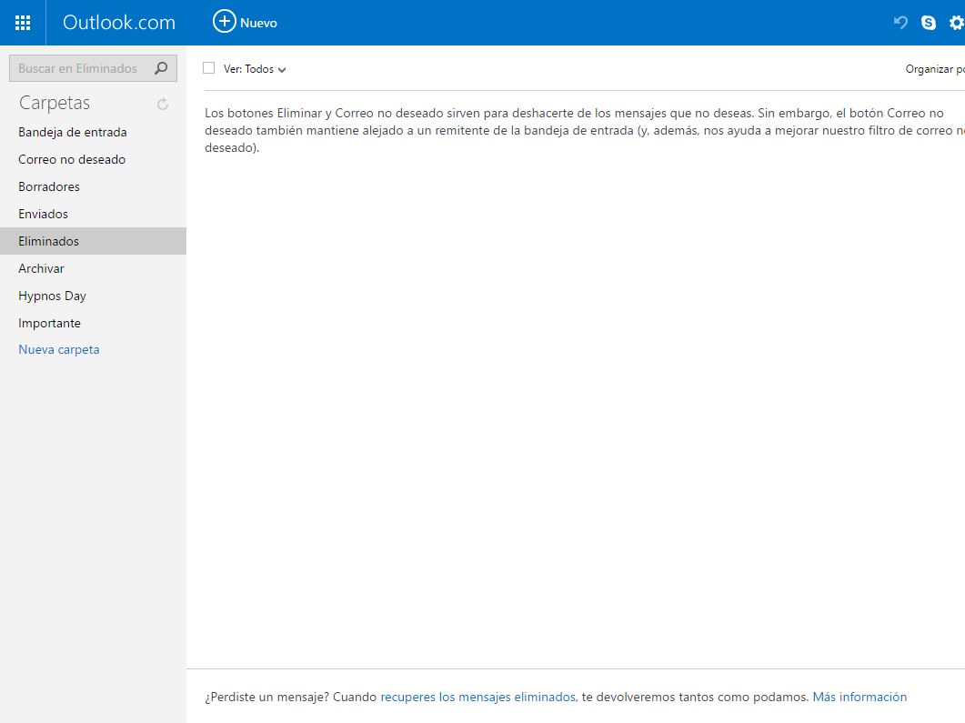The width and height of the screenshot is (965, 723).
Task: Click the Nueva carpeta link
Action: point(58,349)
